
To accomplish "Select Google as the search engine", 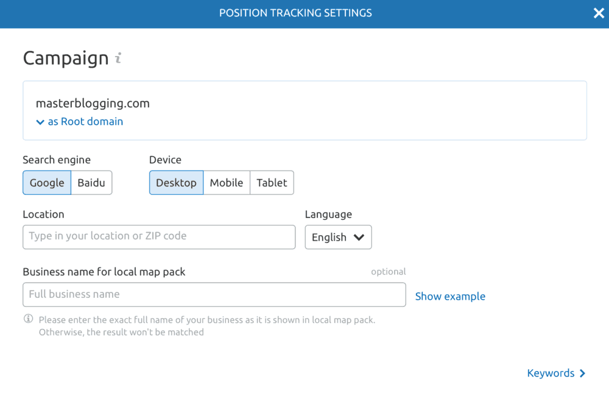I will [x=47, y=182].
